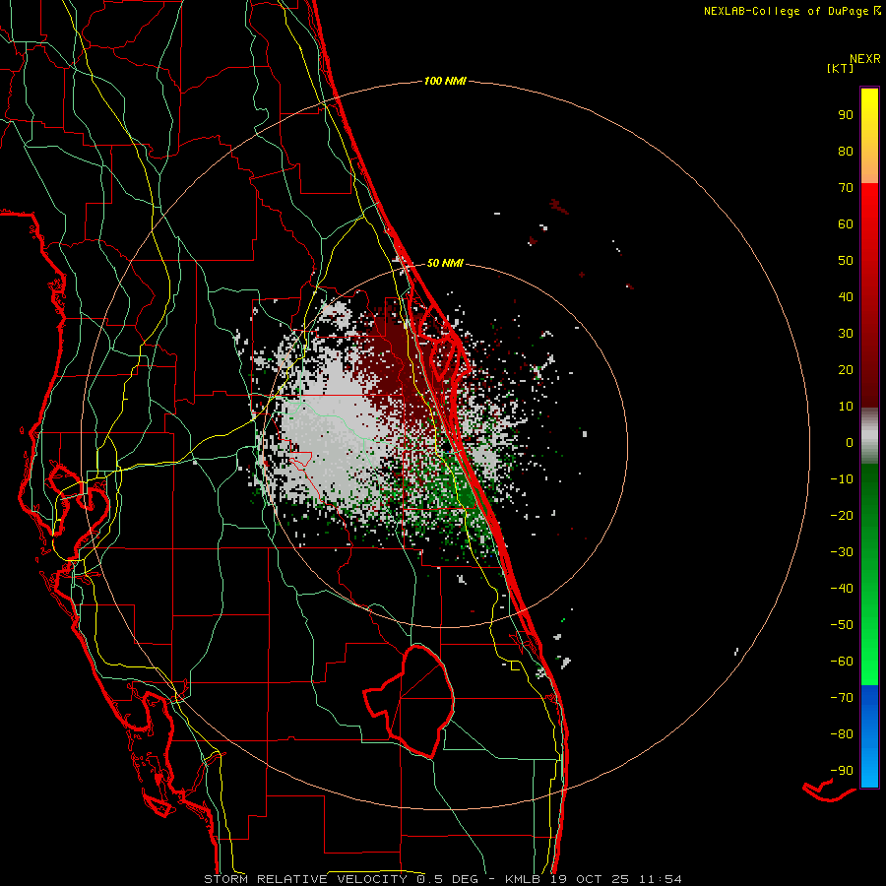886x886 pixels.
Task: Click the 50 value on velocity legend
Action: point(846,261)
